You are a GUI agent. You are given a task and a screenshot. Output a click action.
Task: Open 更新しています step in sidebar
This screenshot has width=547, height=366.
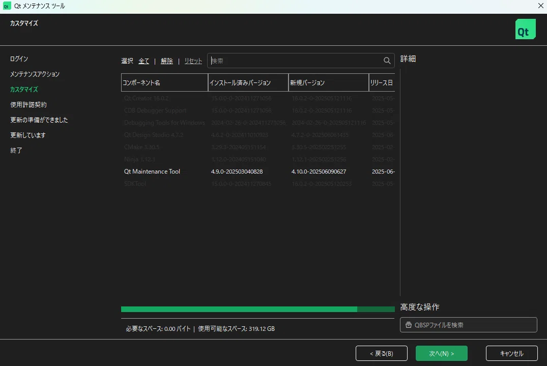tap(28, 135)
